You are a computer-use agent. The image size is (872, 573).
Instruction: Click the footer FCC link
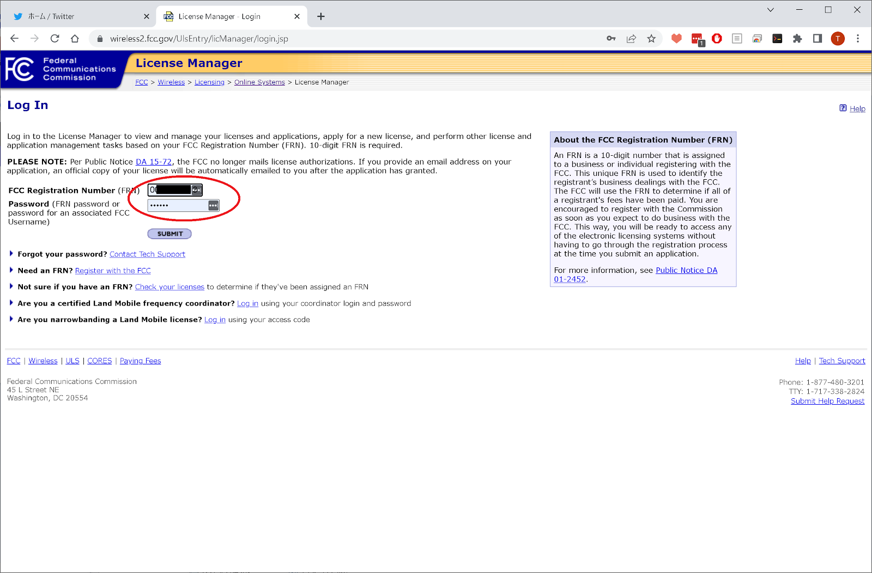tap(14, 361)
